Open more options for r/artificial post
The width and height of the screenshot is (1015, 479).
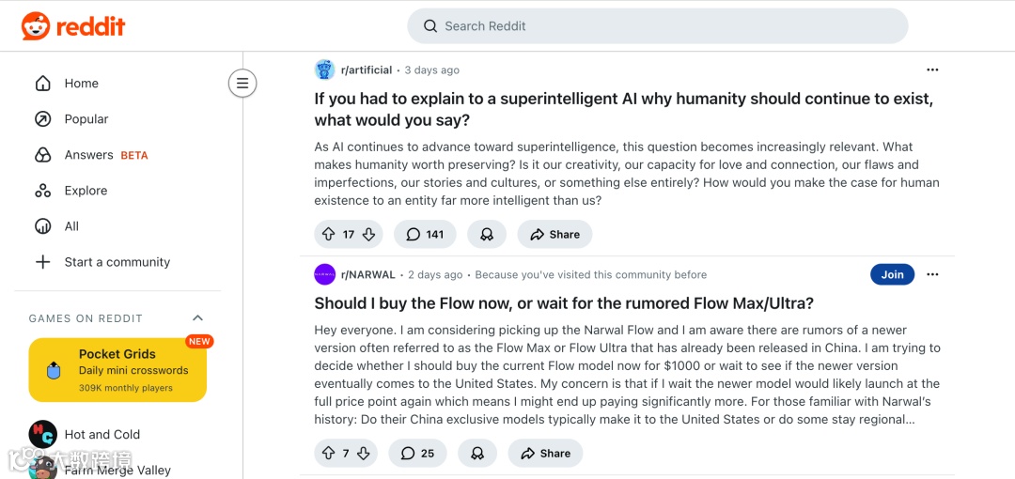pyautogui.click(x=932, y=70)
